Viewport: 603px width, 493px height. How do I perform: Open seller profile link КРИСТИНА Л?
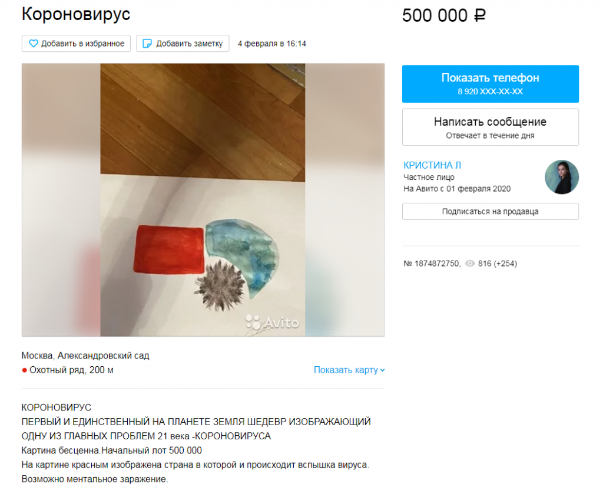point(432,165)
